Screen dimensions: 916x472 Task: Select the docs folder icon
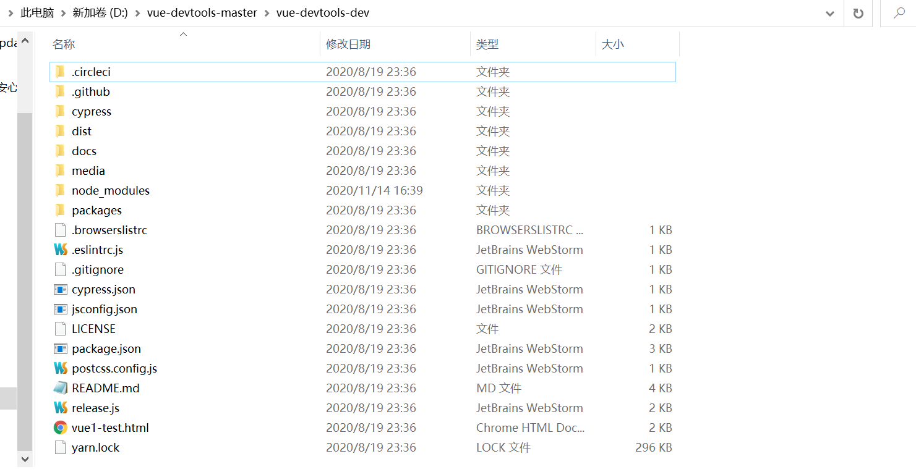coord(60,151)
